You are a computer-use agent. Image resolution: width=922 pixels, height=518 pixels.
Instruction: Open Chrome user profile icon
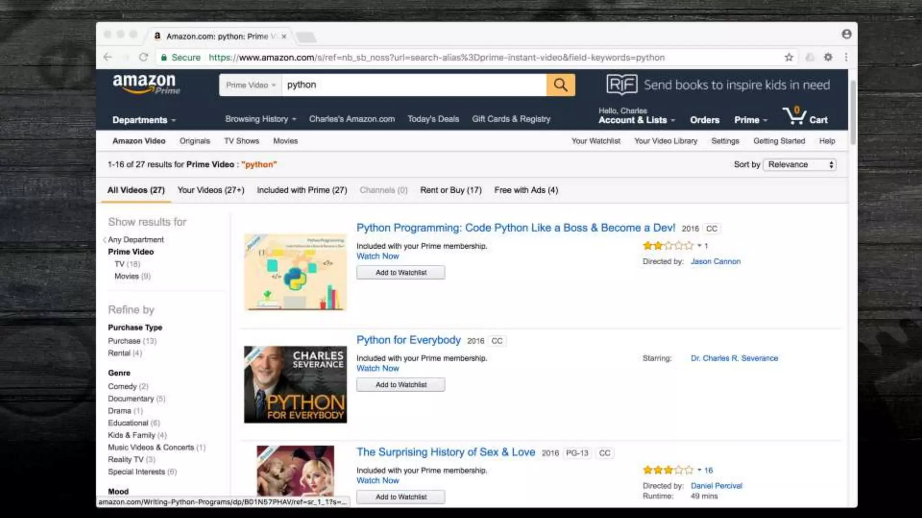pos(846,34)
